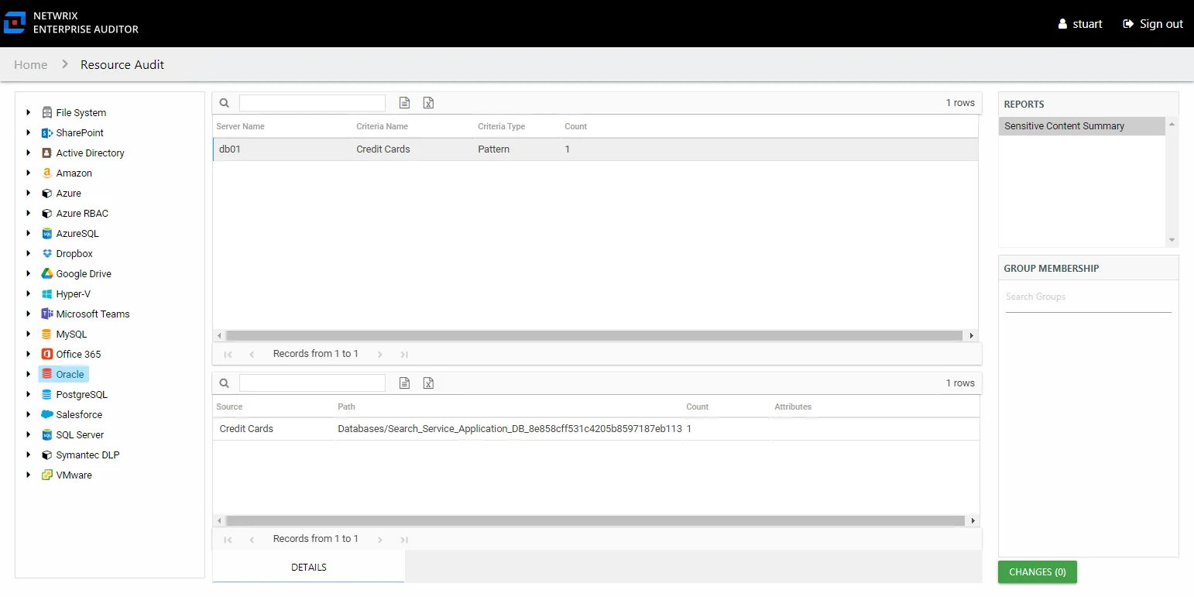Click Reports panel scroll down arrow
The image size is (1194, 597).
1172,240
